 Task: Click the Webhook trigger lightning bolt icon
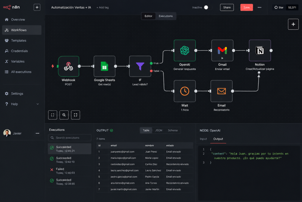coord(52,66)
